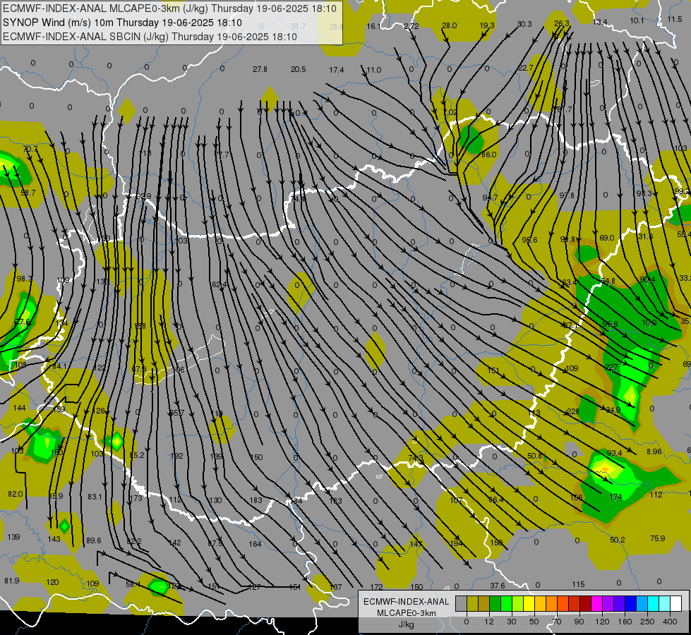Screen dimensions: 691x635
Task: Select the map value 115
Action: pos(578,584)
